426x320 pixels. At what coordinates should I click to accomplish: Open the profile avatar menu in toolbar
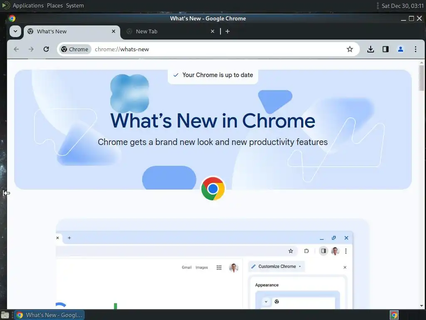pyautogui.click(x=401, y=49)
